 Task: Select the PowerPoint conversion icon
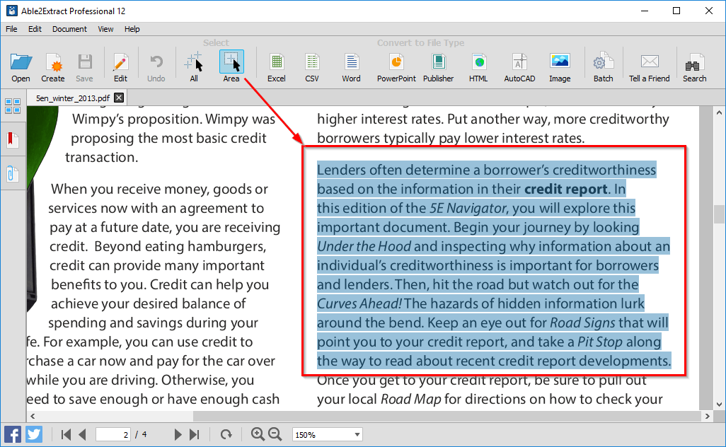click(x=396, y=67)
